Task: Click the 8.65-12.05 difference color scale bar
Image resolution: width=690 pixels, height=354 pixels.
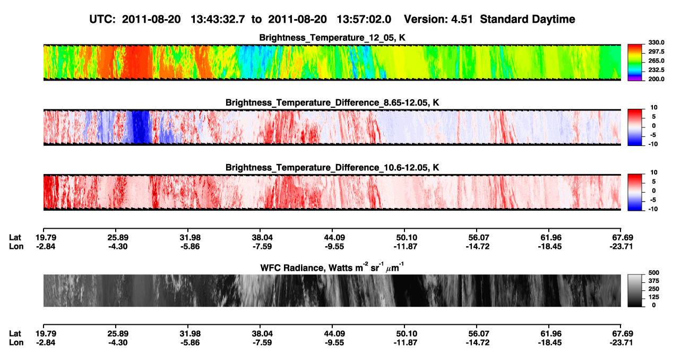Action: pyautogui.click(x=635, y=126)
